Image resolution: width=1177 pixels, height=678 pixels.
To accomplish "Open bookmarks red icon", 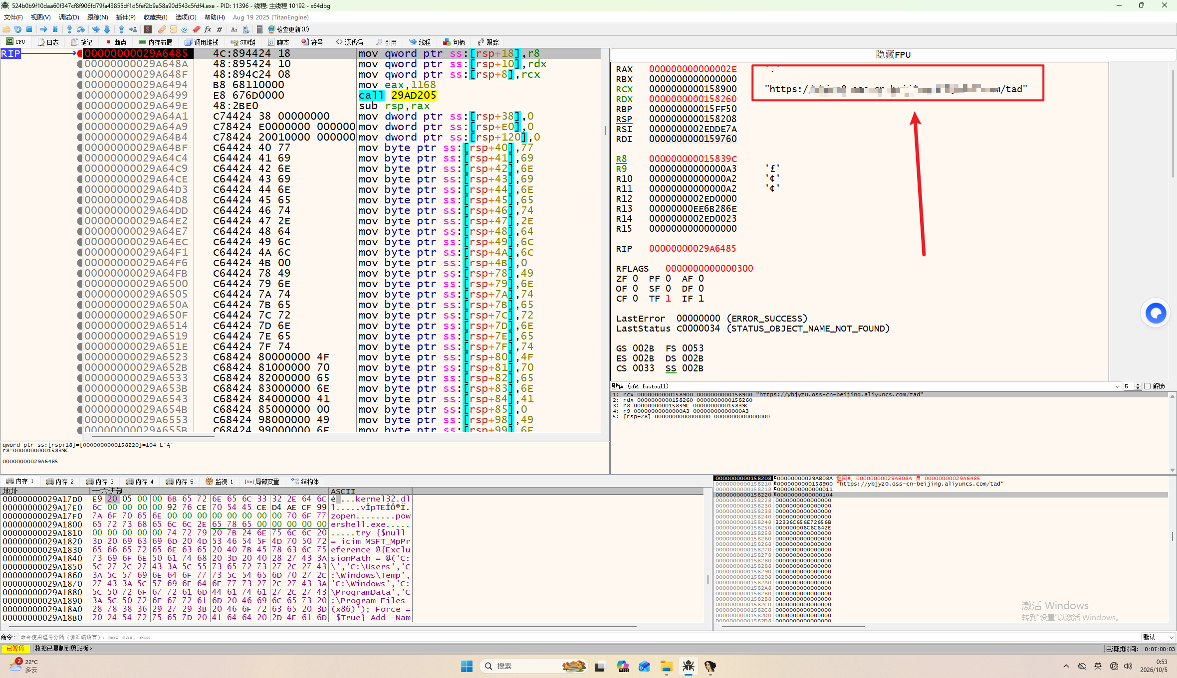I will coord(197,29).
